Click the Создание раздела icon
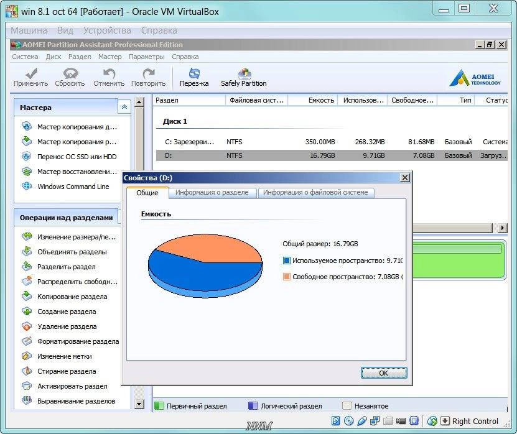 click(x=27, y=311)
